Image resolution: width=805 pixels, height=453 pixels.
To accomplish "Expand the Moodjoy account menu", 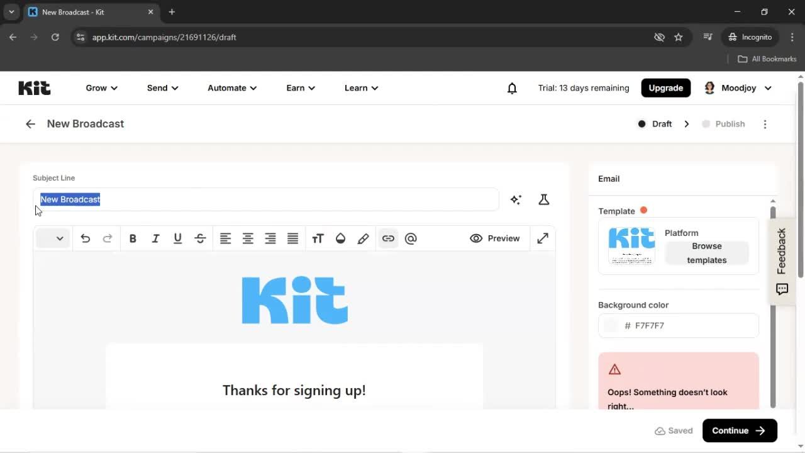I will click(738, 88).
